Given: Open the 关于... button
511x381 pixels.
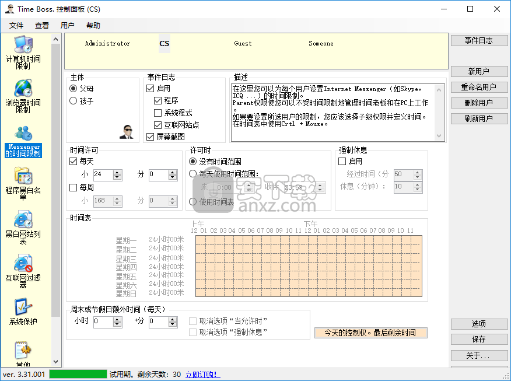Looking at the screenshot, I should pos(479,355).
